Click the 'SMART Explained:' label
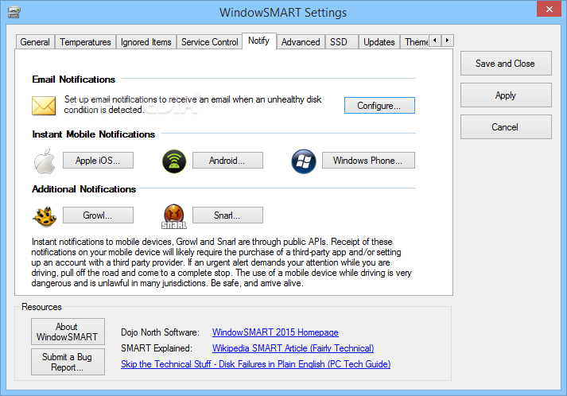Image resolution: width=567 pixels, height=396 pixels. pyautogui.click(x=156, y=348)
